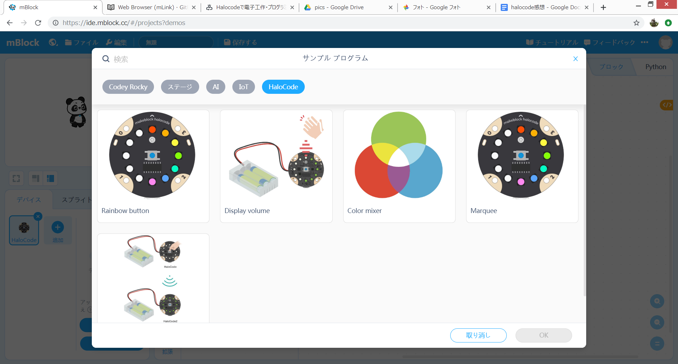The width and height of the screenshot is (678, 364).
Task: Zoom in the workspace
Action: tap(657, 301)
